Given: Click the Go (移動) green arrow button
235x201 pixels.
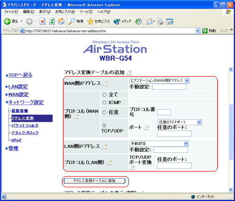Looking at the screenshot, I should pos(205,31).
